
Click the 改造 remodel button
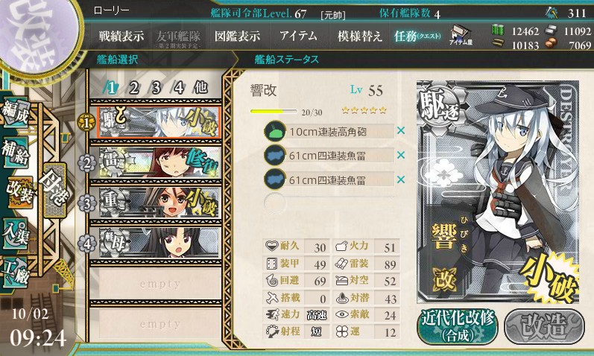click(x=544, y=326)
